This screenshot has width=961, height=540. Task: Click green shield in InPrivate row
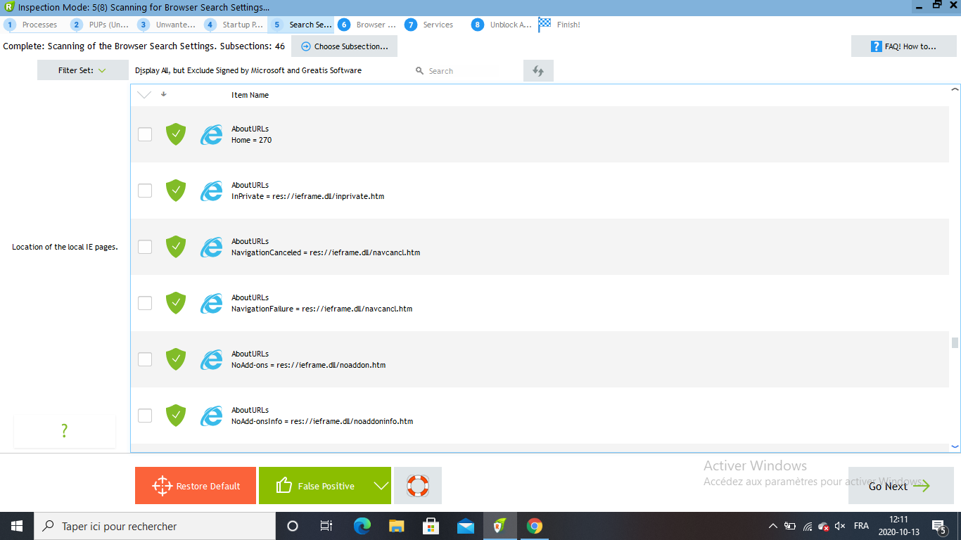click(x=175, y=191)
